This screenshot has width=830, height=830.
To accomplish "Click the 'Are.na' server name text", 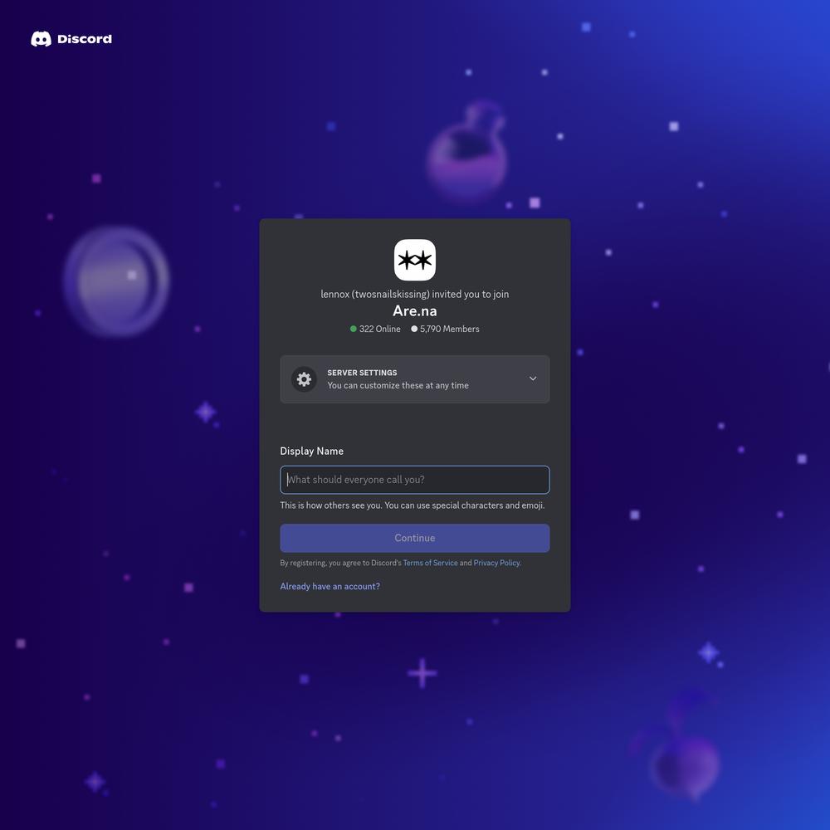I will point(414,310).
